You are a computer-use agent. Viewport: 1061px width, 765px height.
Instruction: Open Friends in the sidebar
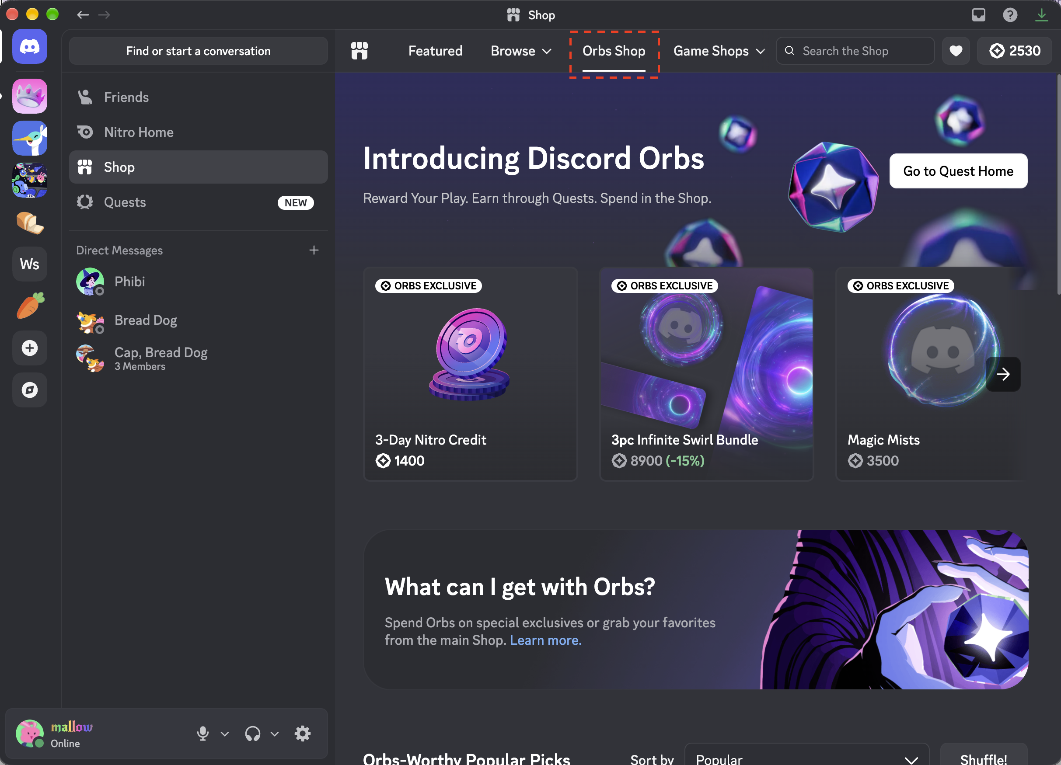pos(199,97)
